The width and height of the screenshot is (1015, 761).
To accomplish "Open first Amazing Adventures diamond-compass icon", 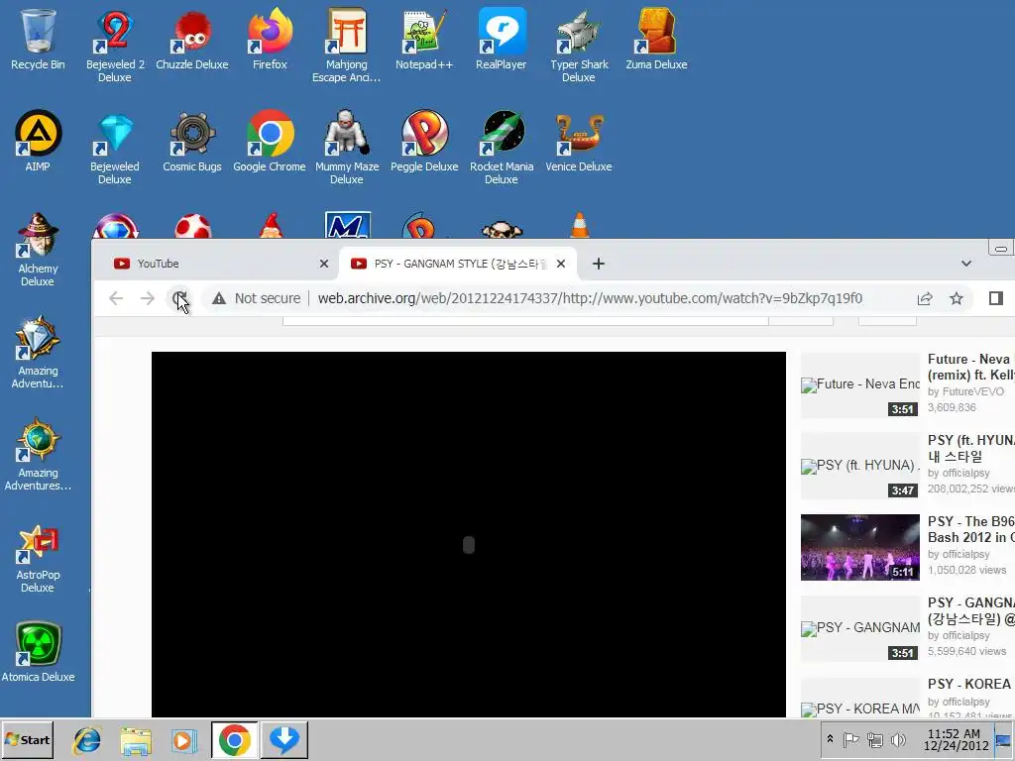I will pos(38,352).
